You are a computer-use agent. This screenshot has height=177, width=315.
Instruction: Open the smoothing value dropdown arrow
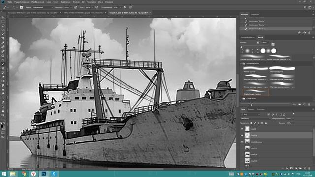120,7
